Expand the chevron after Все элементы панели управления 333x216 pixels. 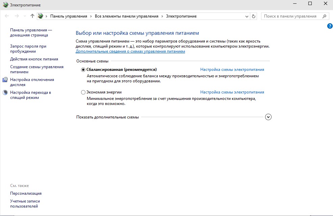[x=162, y=16]
